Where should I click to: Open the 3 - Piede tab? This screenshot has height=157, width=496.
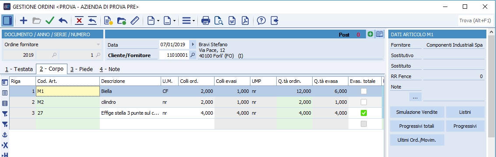[x=81, y=69]
